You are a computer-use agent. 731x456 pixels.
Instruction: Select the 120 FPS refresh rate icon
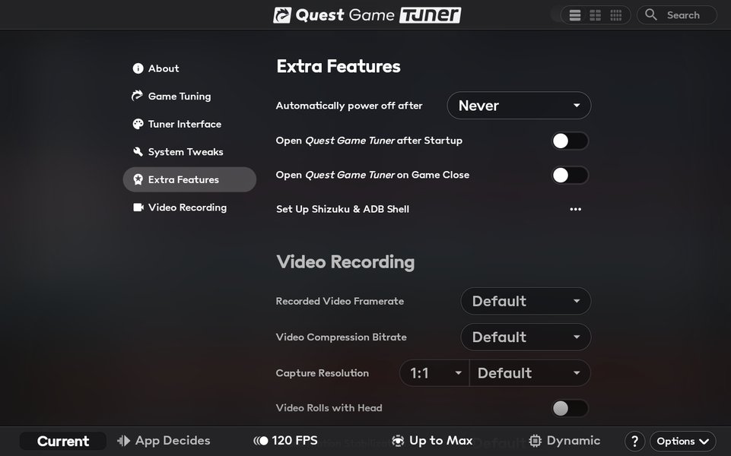tap(261, 441)
